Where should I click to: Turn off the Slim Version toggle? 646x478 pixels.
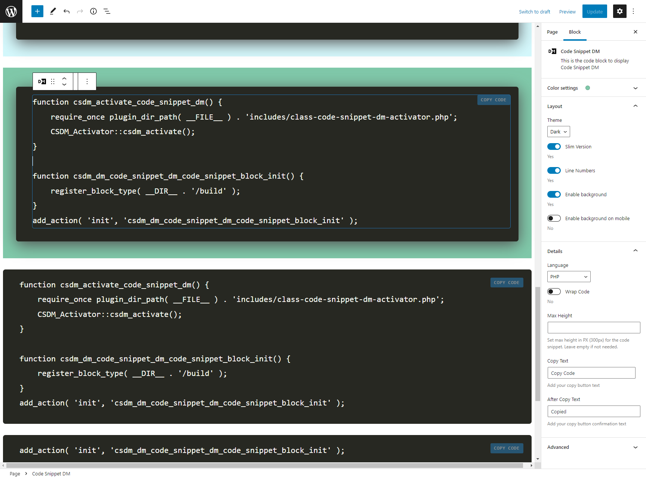(554, 147)
